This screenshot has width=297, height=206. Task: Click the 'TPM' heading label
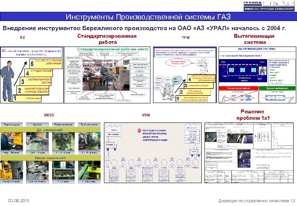point(185,37)
